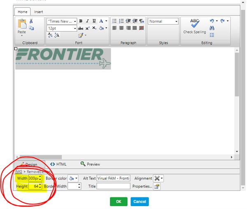247x209 pixels.
Task: Click the blue Cancel button
Action: point(140,202)
